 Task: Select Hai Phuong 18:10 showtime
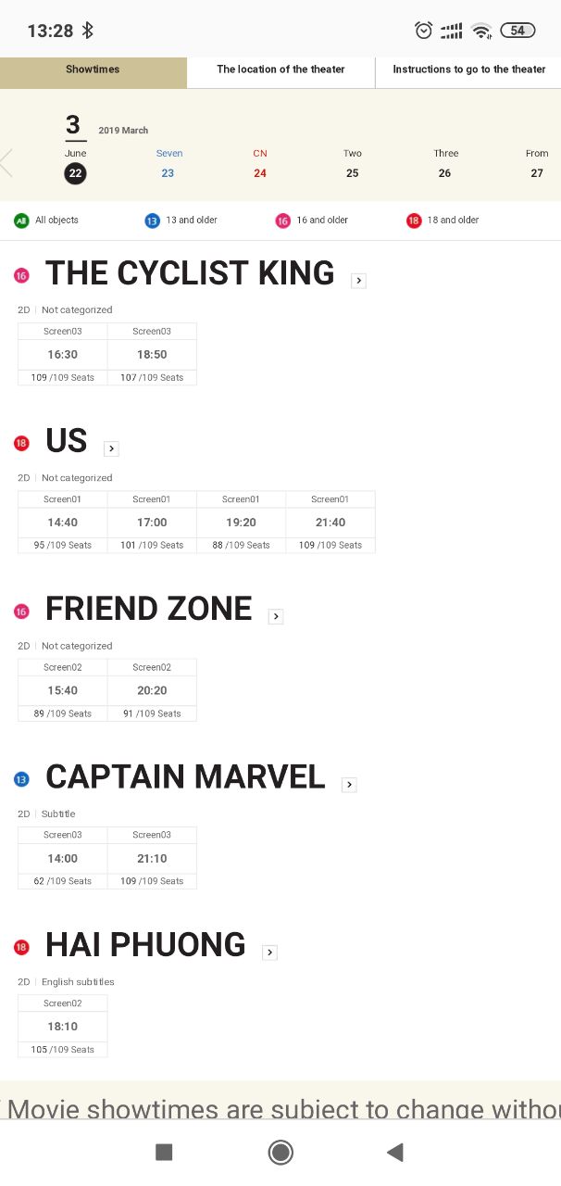coord(63,1026)
